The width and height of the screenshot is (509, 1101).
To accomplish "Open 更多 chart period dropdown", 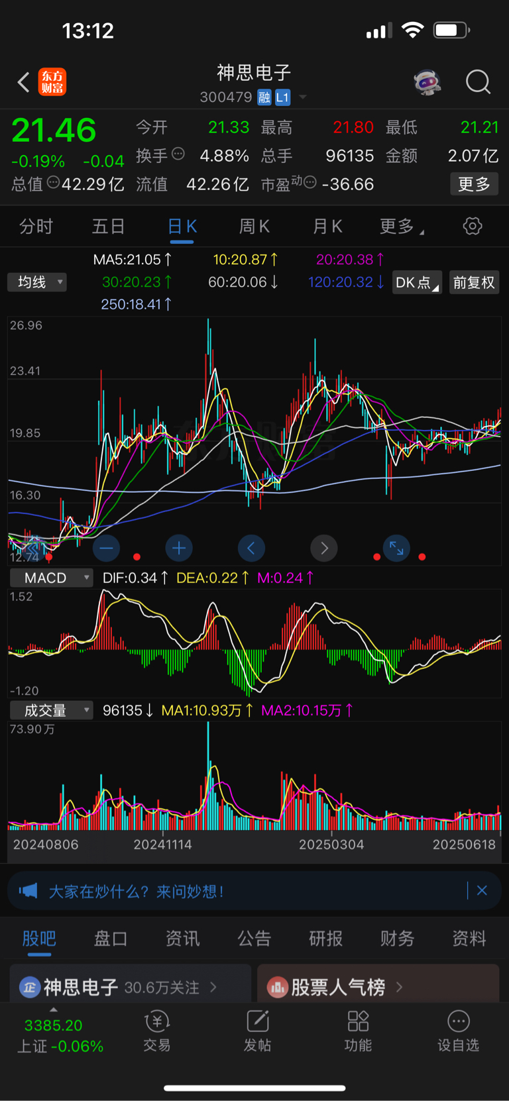I will [402, 227].
